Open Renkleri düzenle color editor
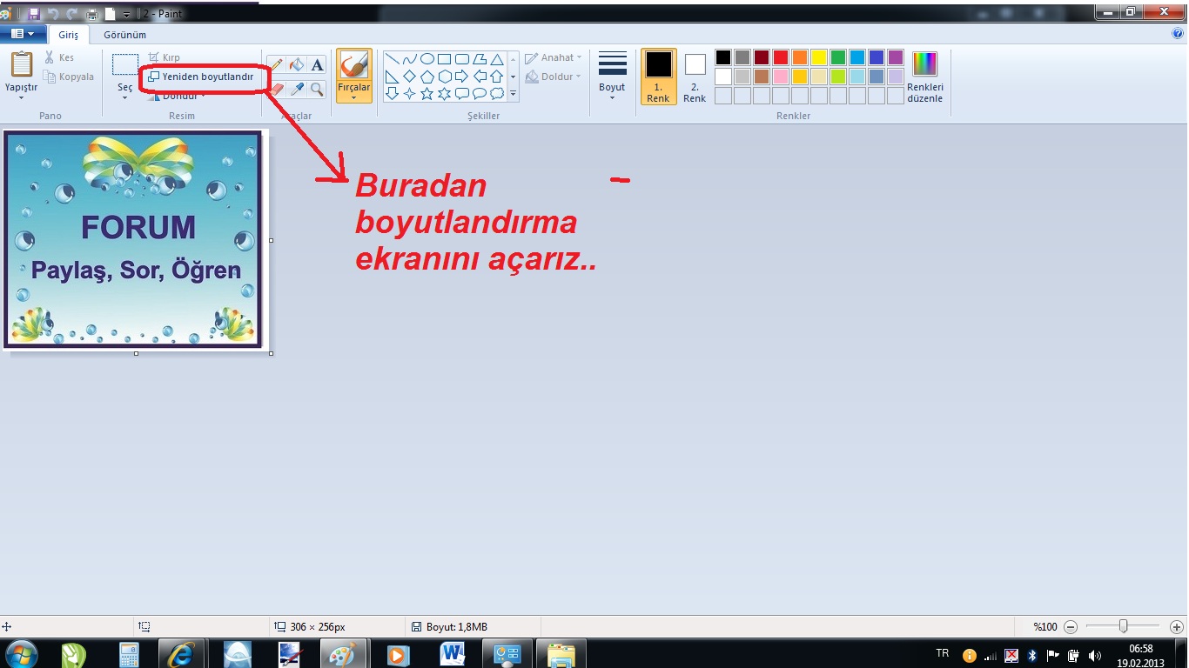Viewport: 1189px width, 668px height. pyautogui.click(x=924, y=77)
